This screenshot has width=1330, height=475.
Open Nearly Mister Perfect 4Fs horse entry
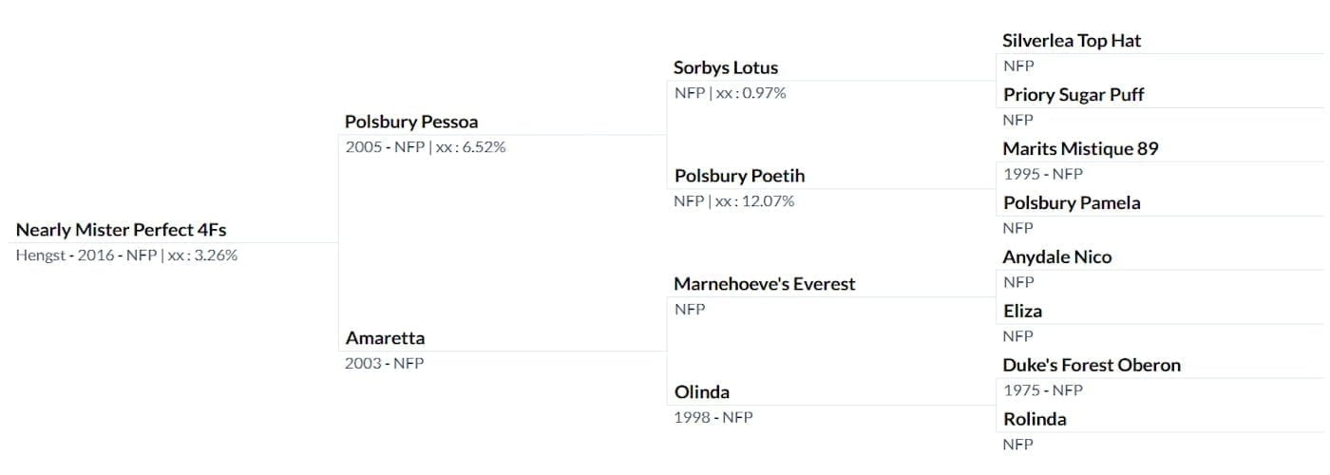(121, 230)
